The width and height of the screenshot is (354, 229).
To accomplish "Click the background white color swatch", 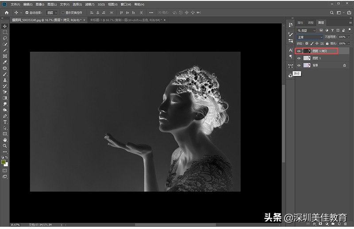I will coord(6,165).
